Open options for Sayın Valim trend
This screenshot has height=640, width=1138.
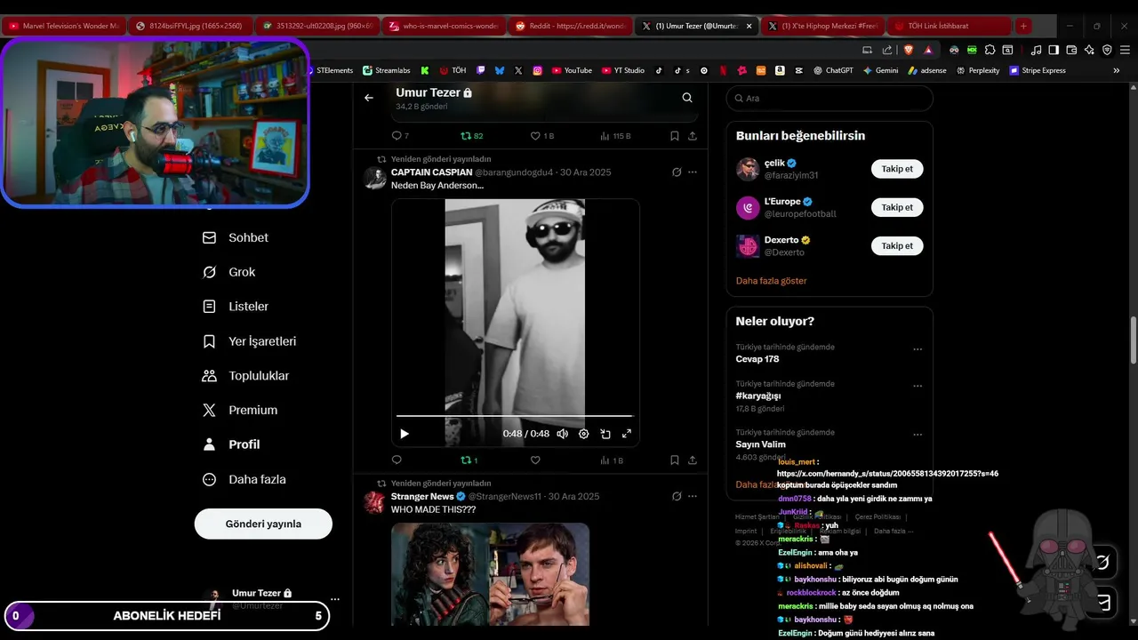(918, 435)
